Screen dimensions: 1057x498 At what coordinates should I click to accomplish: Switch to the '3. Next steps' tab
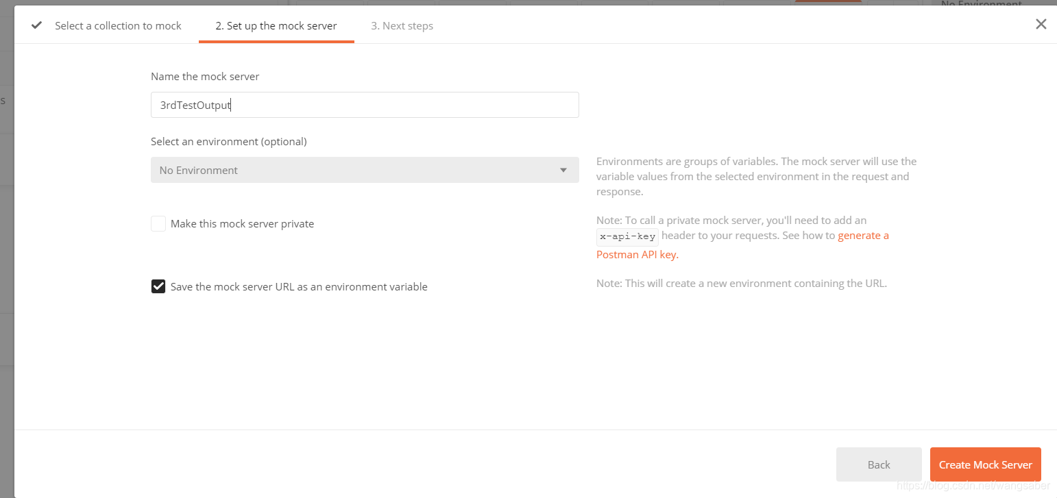(402, 25)
